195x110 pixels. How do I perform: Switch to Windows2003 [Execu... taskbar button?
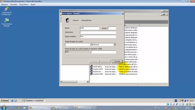pos(40,108)
